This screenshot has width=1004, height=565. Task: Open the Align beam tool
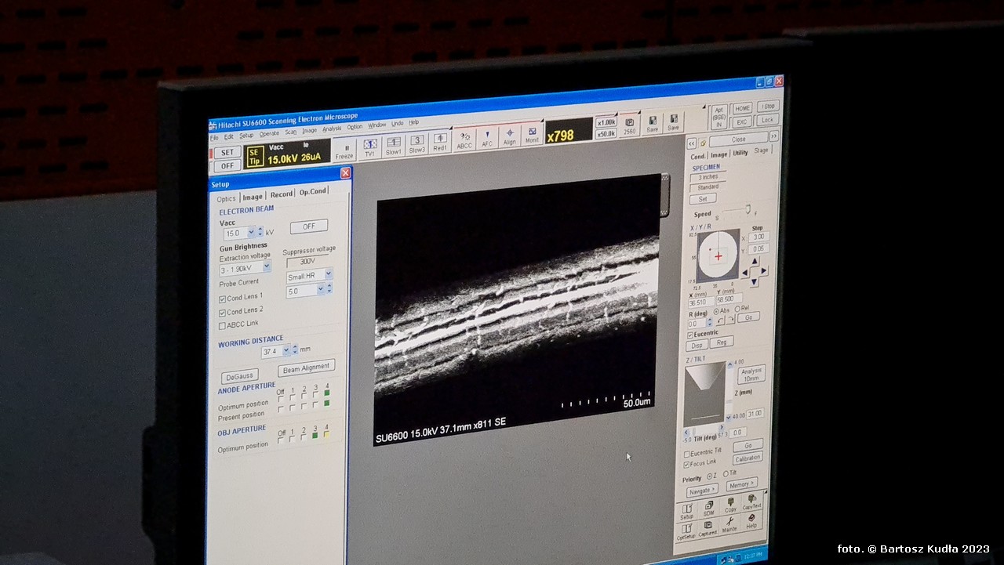click(510, 136)
